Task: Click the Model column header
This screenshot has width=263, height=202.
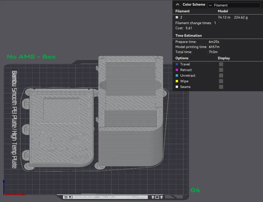Action: coord(223,11)
